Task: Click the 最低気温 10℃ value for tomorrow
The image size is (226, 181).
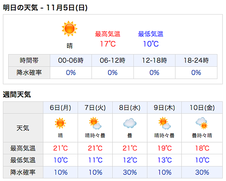Action: 151,44
